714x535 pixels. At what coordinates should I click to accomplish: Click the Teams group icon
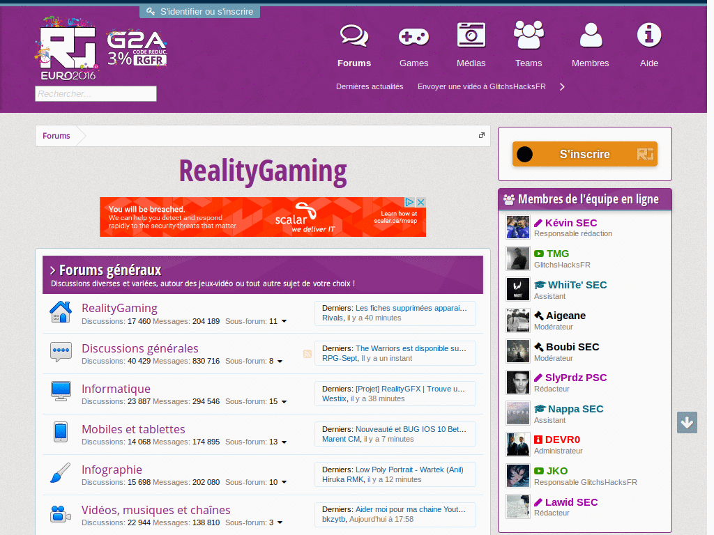tap(528, 33)
